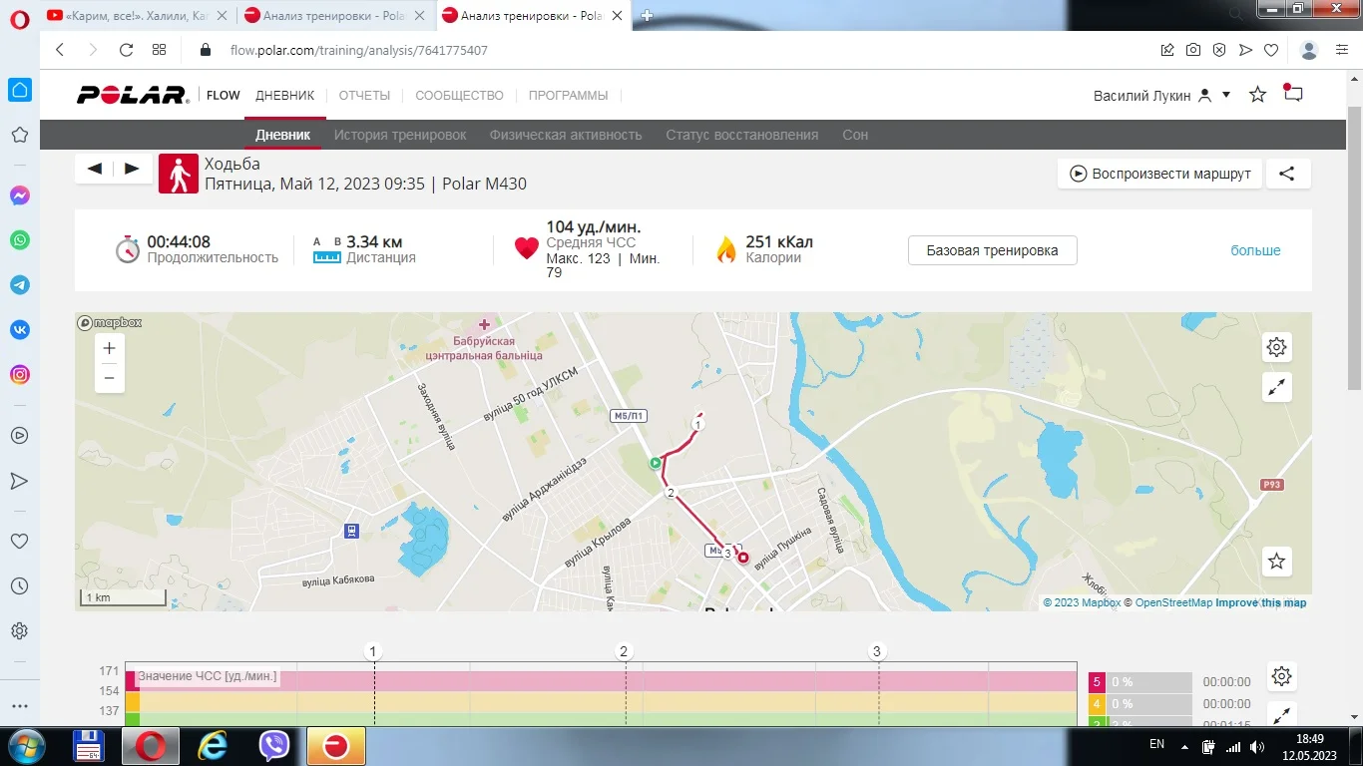Open the three-dot sidebar options menu
Screen dimensions: 1363x766
(x=19, y=706)
